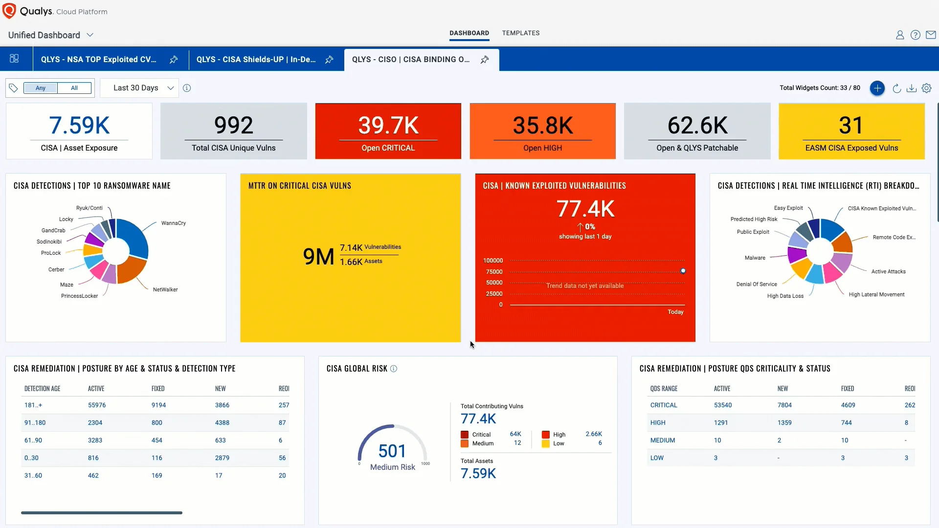Select the "Any" filter option
The width and height of the screenshot is (939, 528).
point(40,88)
